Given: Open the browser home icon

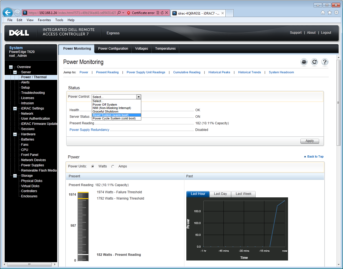Looking at the screenshot, I should (323, 13).
